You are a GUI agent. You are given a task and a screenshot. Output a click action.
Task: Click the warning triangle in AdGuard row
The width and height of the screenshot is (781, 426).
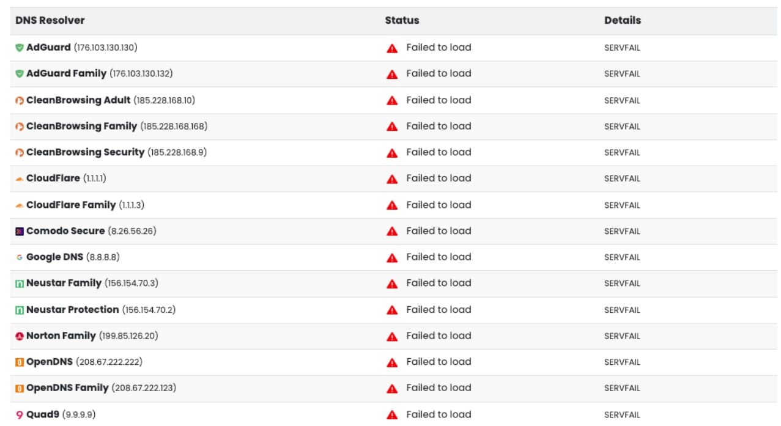click(x=392, y=48)
